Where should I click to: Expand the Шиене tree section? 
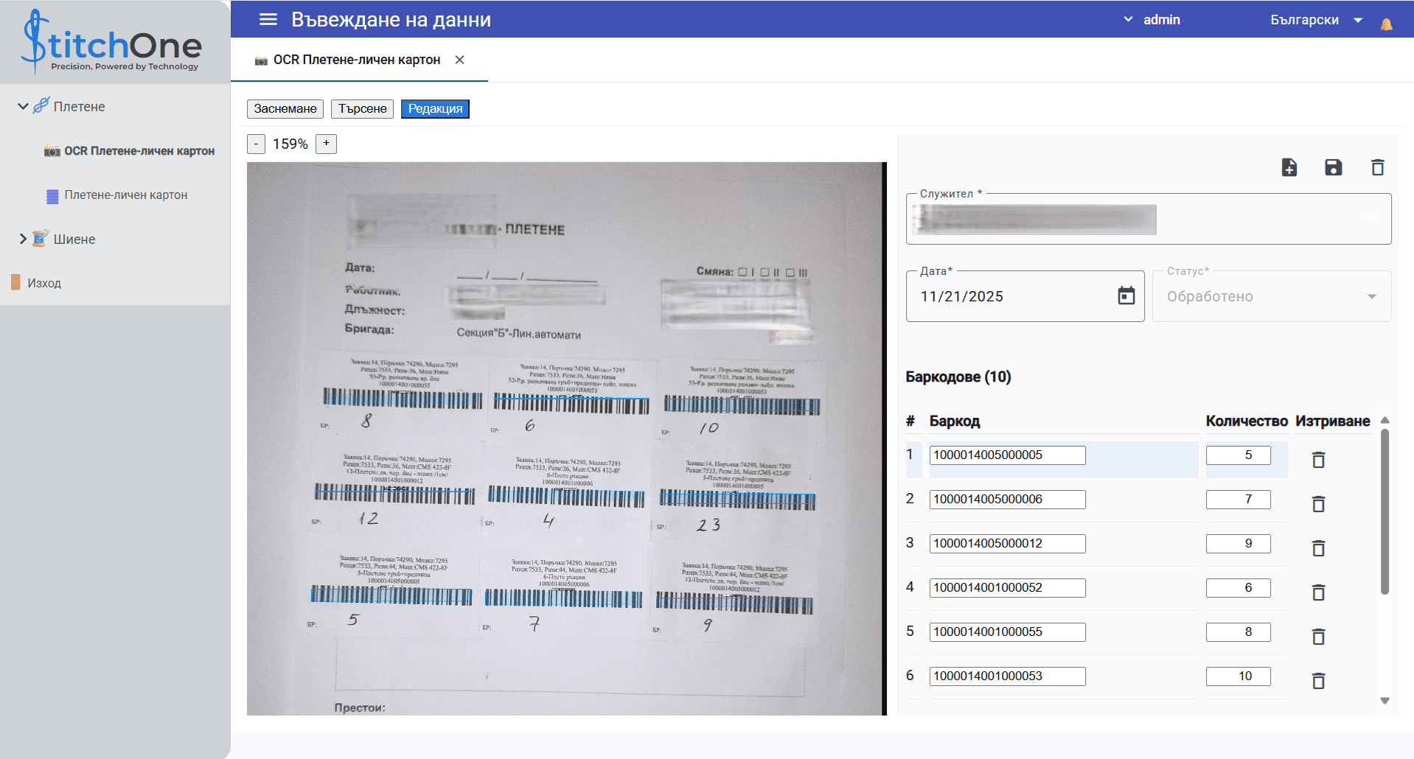pos(23,239)
